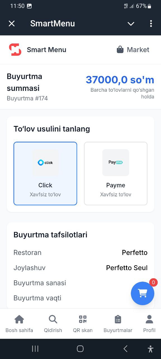Open the chevron dropdown beside SmartMenu title
Image resolution: width=161 pixels, height=359 pixels.
pos(131,24)
